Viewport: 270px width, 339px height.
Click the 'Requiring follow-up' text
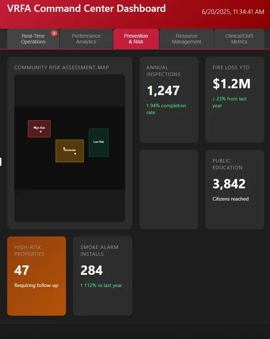pyautogui.click(x=36, y=285)
